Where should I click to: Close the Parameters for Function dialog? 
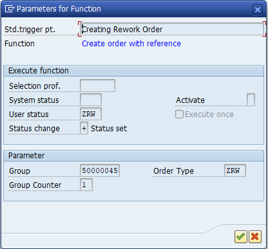pyautogui.click(x=258, y=10)
